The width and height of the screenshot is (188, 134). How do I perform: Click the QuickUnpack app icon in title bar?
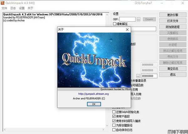3,3
